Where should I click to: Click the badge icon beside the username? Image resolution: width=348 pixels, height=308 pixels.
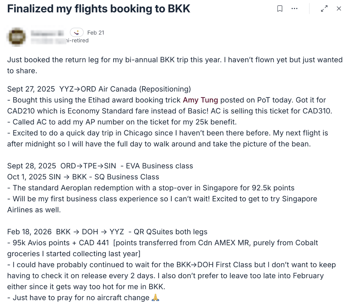[76, 33]
